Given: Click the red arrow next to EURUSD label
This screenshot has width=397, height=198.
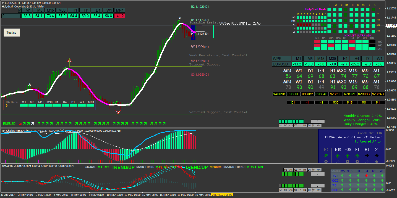Looking at the screenshot, I should (x=20, y=123).
